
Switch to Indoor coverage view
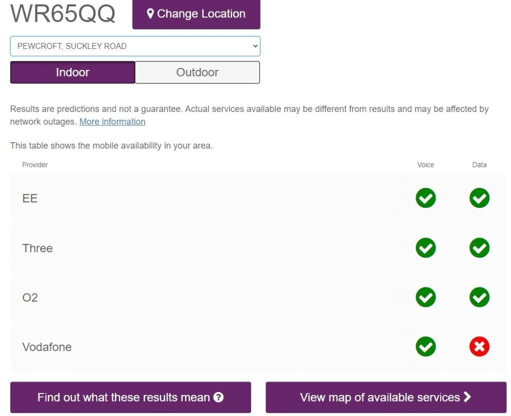coord(72,72)
